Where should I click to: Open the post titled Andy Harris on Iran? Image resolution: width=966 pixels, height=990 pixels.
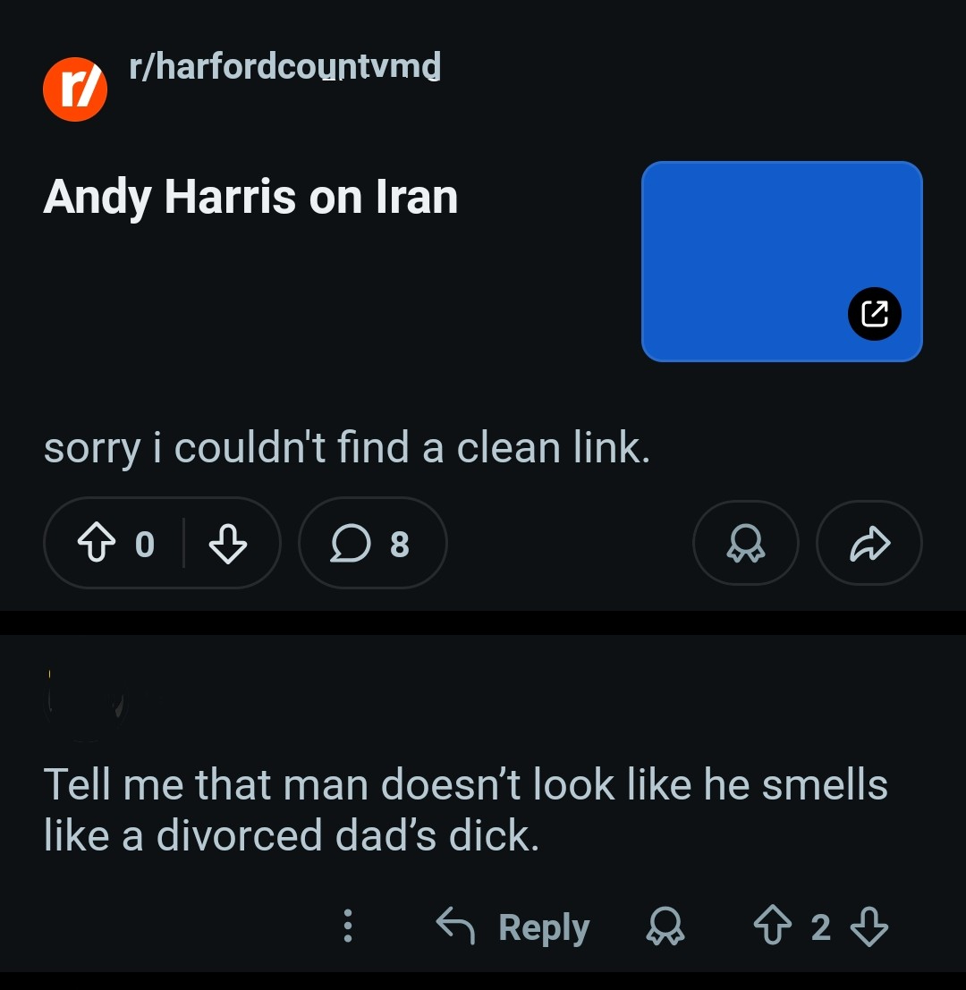pos(250,197)
